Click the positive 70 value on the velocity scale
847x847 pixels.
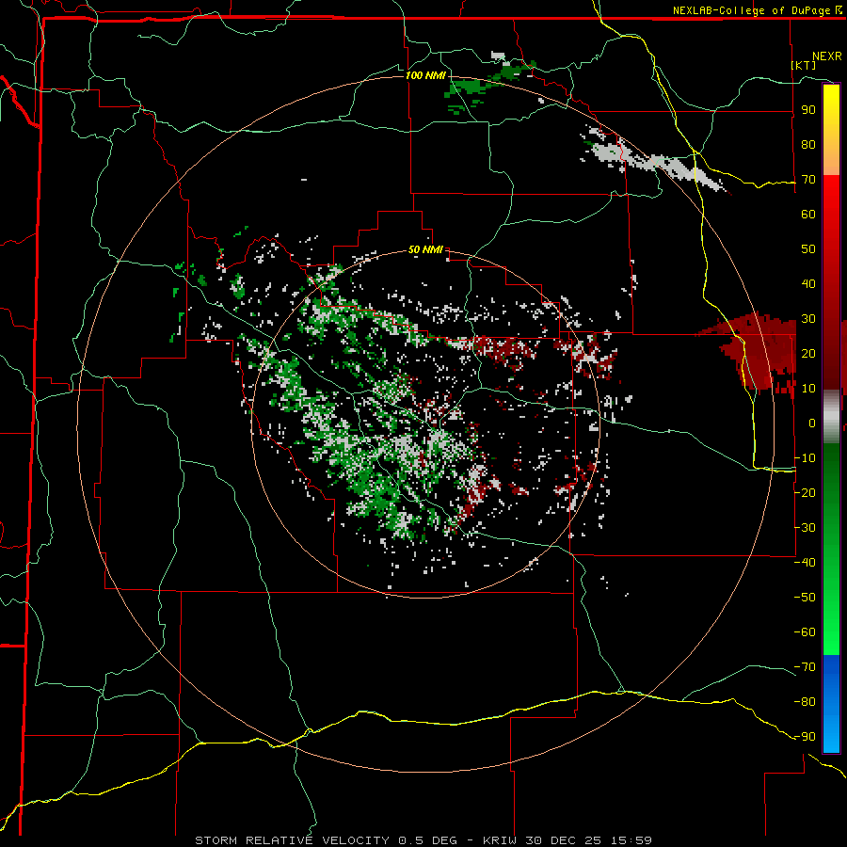[x=808, y=180]
